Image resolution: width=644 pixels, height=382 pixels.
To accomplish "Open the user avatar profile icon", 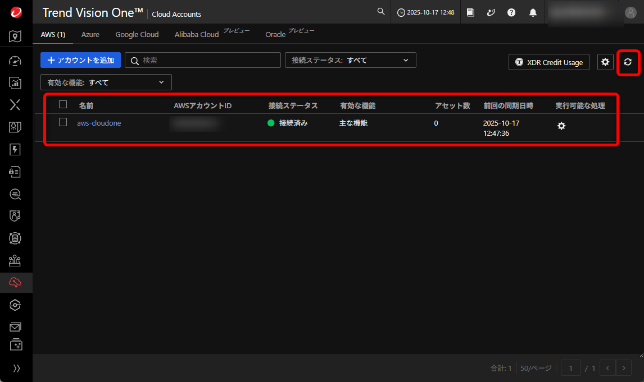I will click(x=631, y=12).
